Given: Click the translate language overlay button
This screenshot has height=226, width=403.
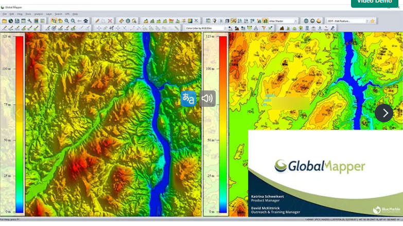Looking at the screenshot, I should point(188,99).
